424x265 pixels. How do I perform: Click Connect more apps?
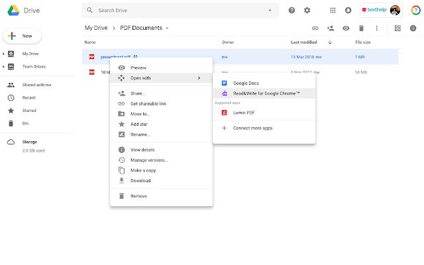(264, 128)
